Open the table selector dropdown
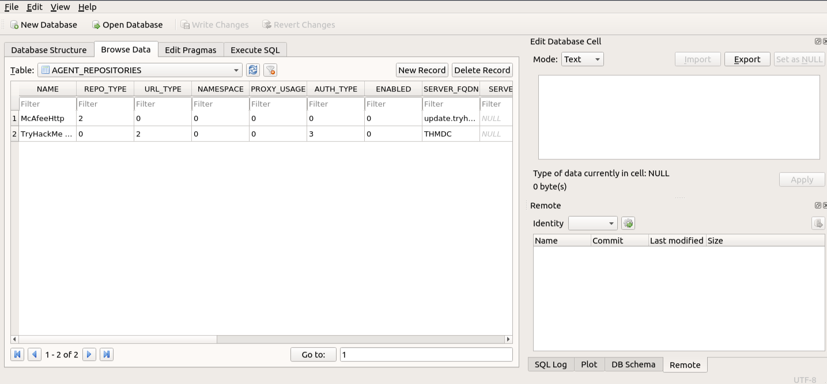This screenshot has height=384, width=827. click(236, 70)
